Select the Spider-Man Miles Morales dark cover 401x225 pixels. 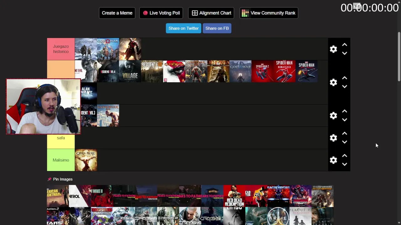pos(307,71)
